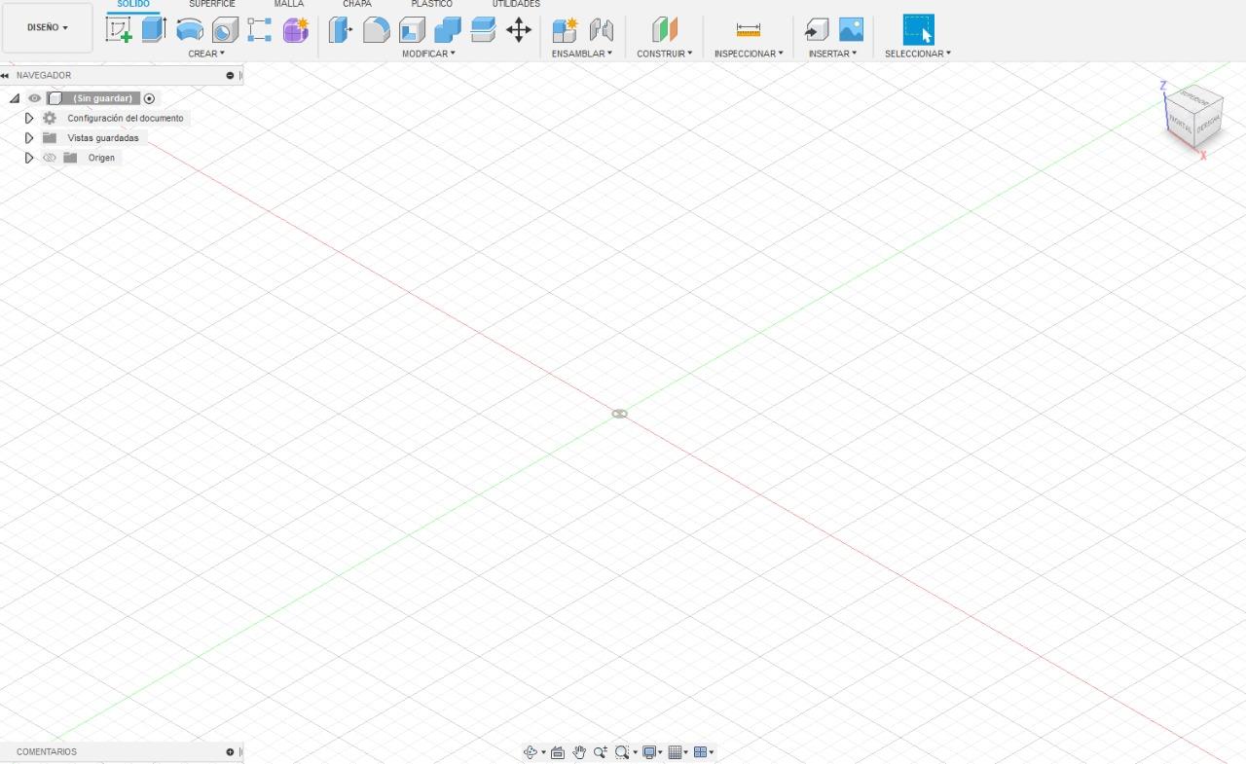
Task: Open the Grid and Snaps dropdown arrow
Action: coord(686,753)
